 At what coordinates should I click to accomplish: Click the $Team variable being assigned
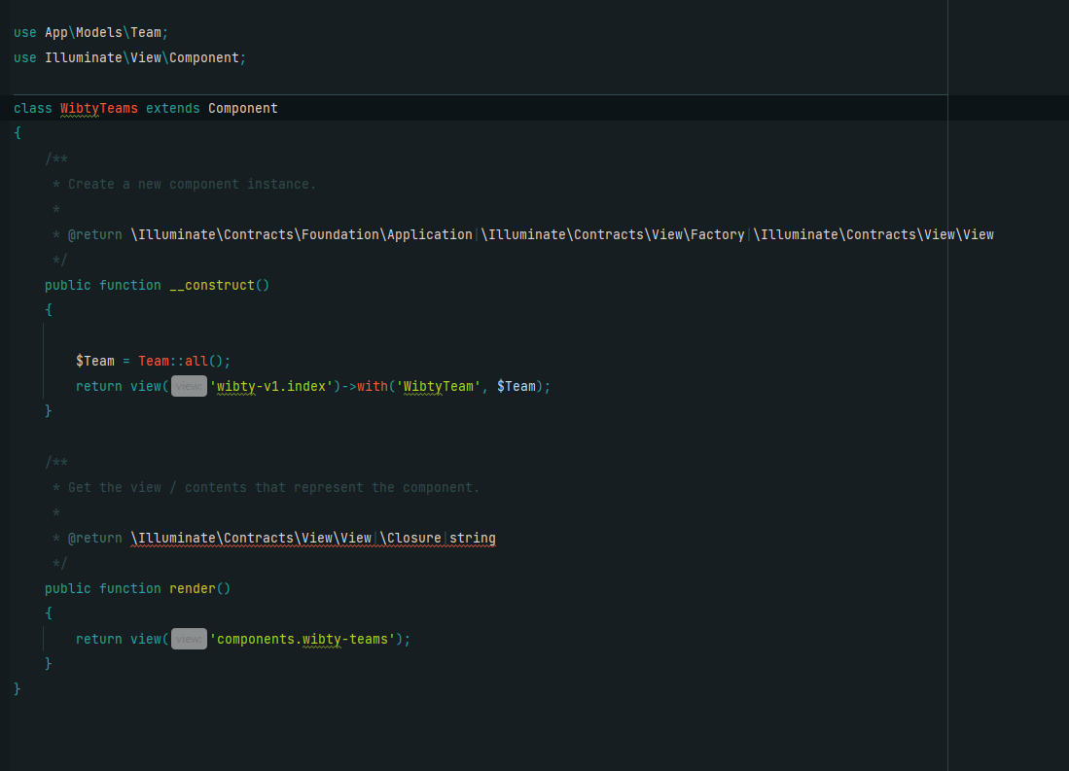click(95, 361)
